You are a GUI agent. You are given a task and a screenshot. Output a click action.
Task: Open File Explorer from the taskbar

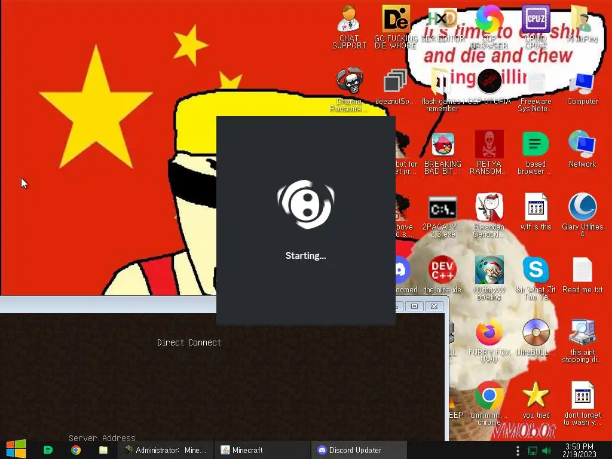click(103, 450)
